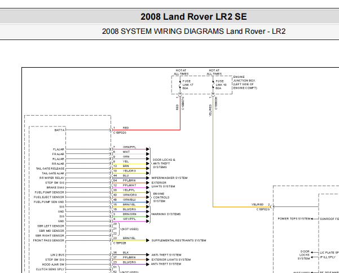Click the 'SBR LEFT SENSOR' label
The width and height of the screenshot is (339, 273).
(51, 226)
